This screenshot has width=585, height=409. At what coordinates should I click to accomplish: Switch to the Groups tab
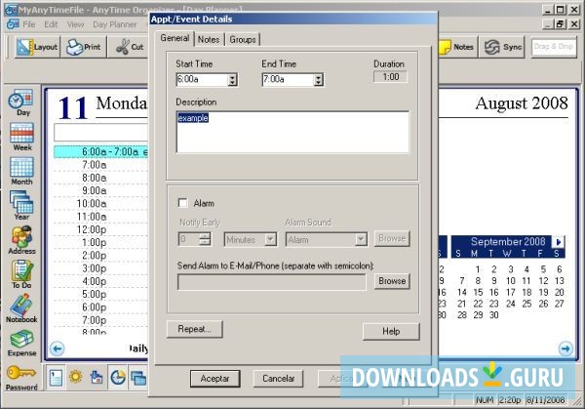(x=243, y=39)
